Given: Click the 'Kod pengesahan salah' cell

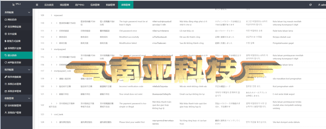Looking at the screenshot, I should click(x=284, y=86).
